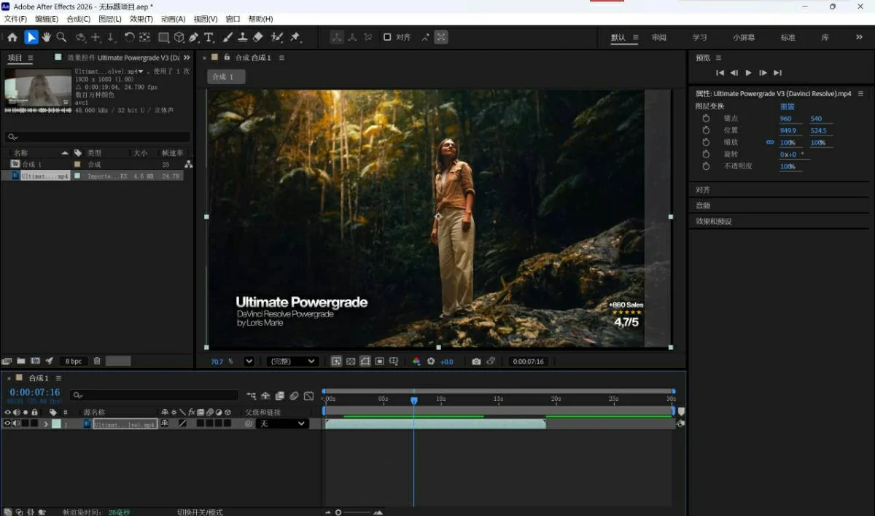Open the 效果(T) menu
Image resolution: width=875 pixels, height=516 pixels.
141,19
